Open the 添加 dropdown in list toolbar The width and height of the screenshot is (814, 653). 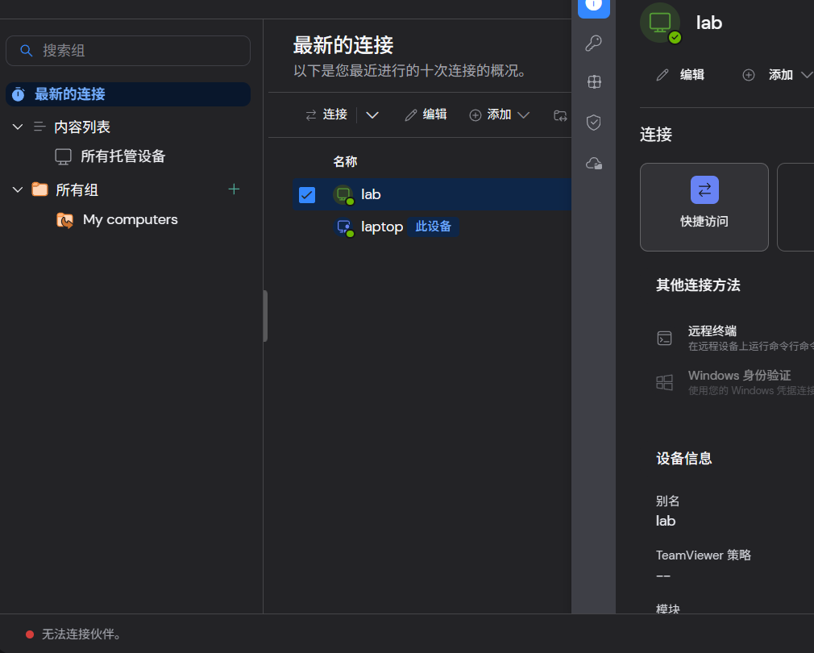tap(500, 114)
